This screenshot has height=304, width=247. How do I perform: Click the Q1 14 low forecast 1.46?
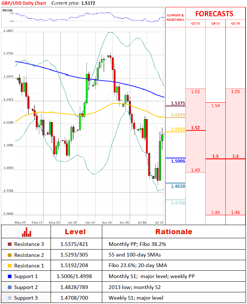[x=235, y=213]
